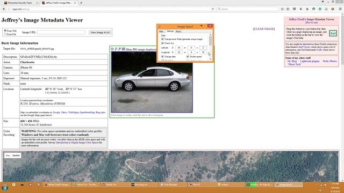Click the Latitude seconds field
Screen dimensions: 344x193
[203, 48]
